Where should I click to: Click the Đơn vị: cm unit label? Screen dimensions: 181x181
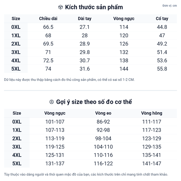170,6
